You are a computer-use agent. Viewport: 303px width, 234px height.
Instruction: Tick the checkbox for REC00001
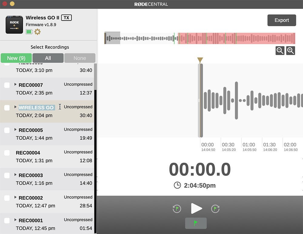click(x=7, y=220)
